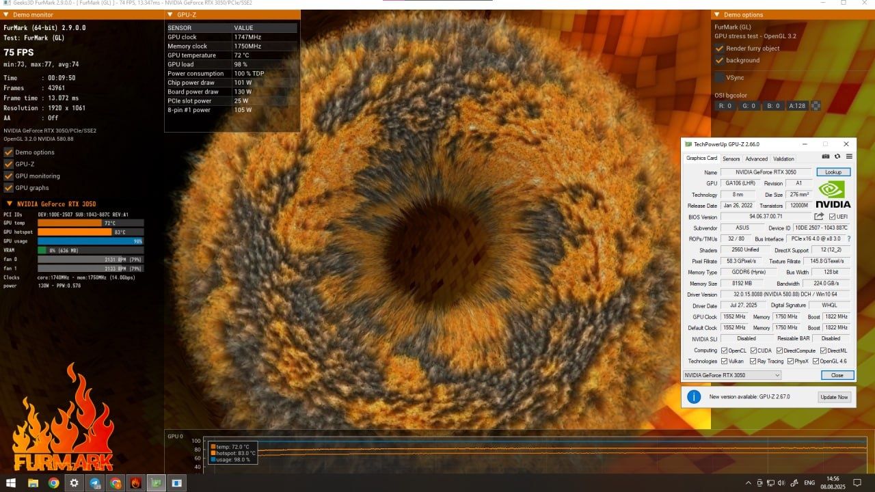Switch to the Graphics Card tab
875x492 pixels.
click(x=701, y=158)
